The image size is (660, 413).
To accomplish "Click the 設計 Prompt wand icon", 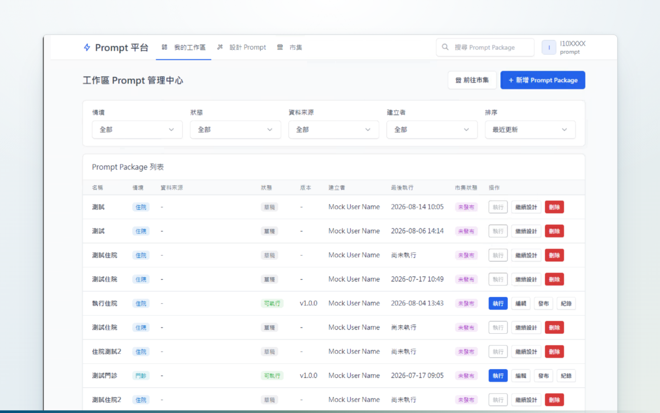I will (x=220, y=47).
